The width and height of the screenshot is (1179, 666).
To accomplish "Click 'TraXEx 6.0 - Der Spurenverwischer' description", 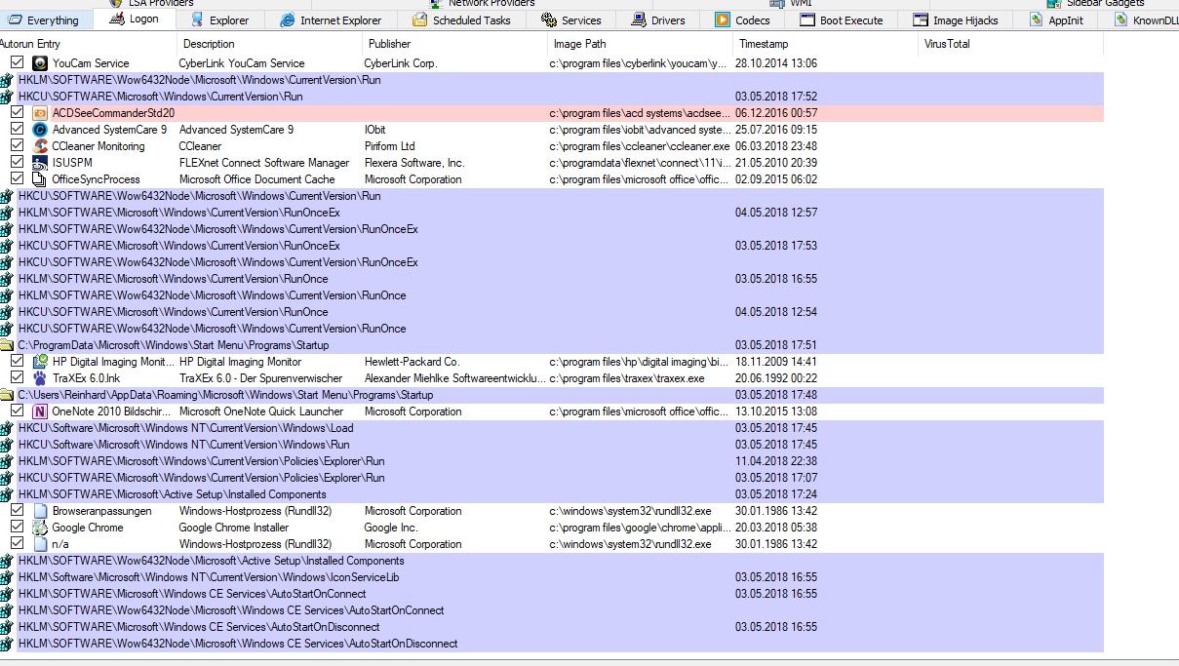I will pyautogui.click(x=261, y=378).
